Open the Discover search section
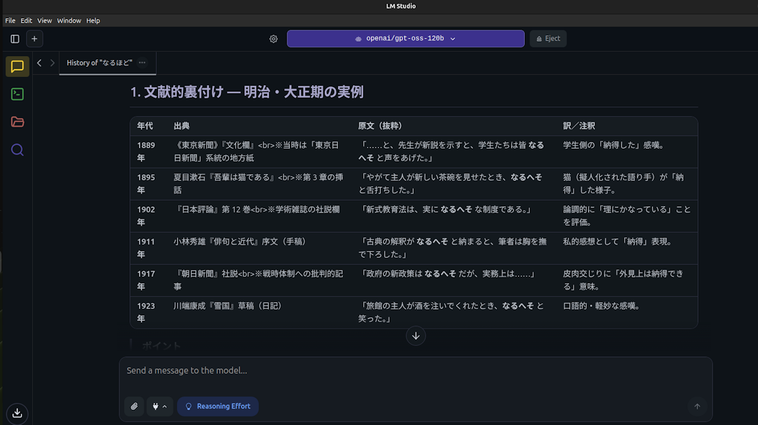This screenshot has height=425, width=758. click(x=17, y=149)
